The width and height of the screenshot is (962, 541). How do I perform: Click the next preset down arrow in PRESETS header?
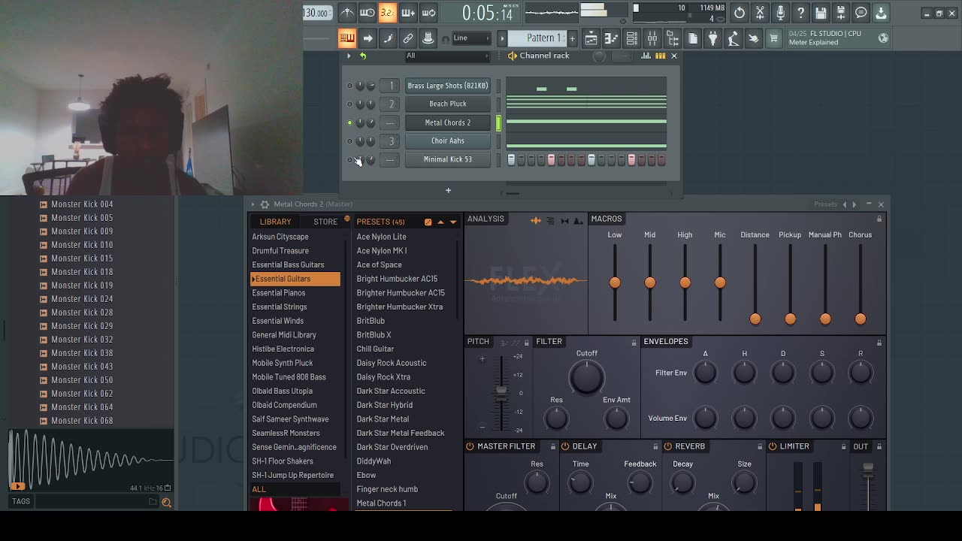tap(453, 222)
